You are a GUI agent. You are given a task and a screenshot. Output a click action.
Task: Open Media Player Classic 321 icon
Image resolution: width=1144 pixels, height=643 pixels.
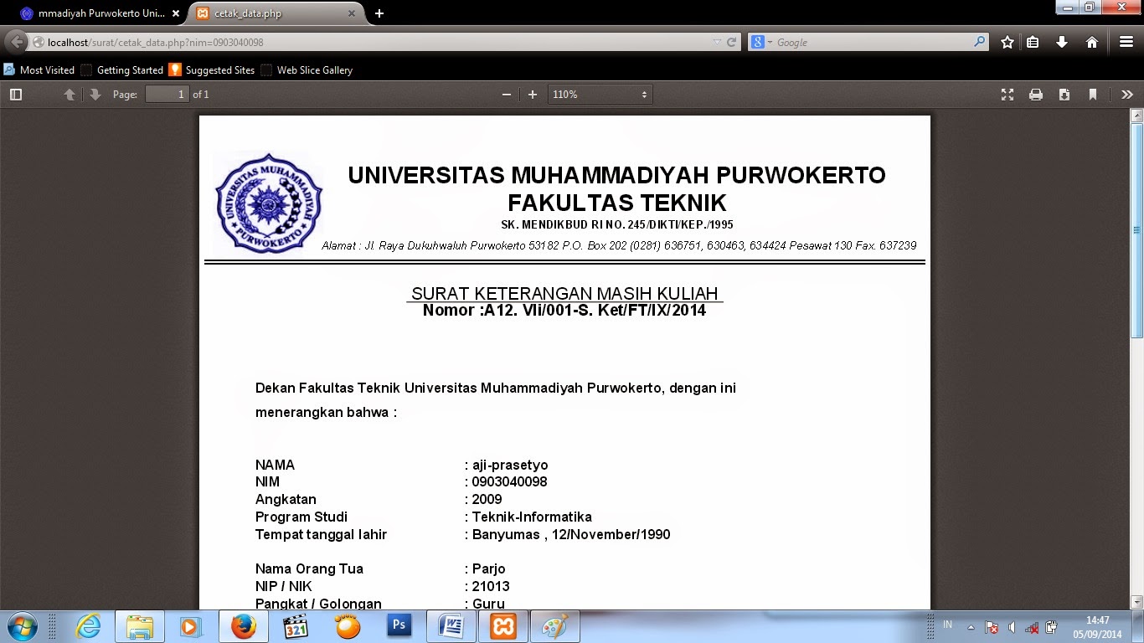pyautogui.click(x=295, y=626)
